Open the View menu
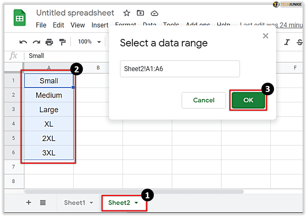 pyautogui.click(x=78, y=25)
